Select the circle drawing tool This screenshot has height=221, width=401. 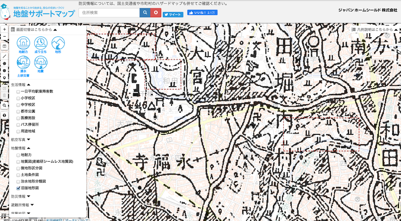(x=4, y=70)
